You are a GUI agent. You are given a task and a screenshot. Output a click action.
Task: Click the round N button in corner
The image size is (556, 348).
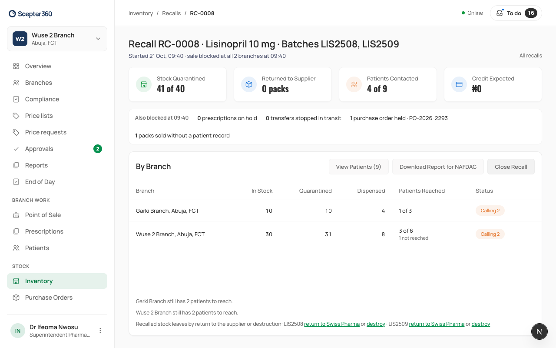(x=539, y=331)
